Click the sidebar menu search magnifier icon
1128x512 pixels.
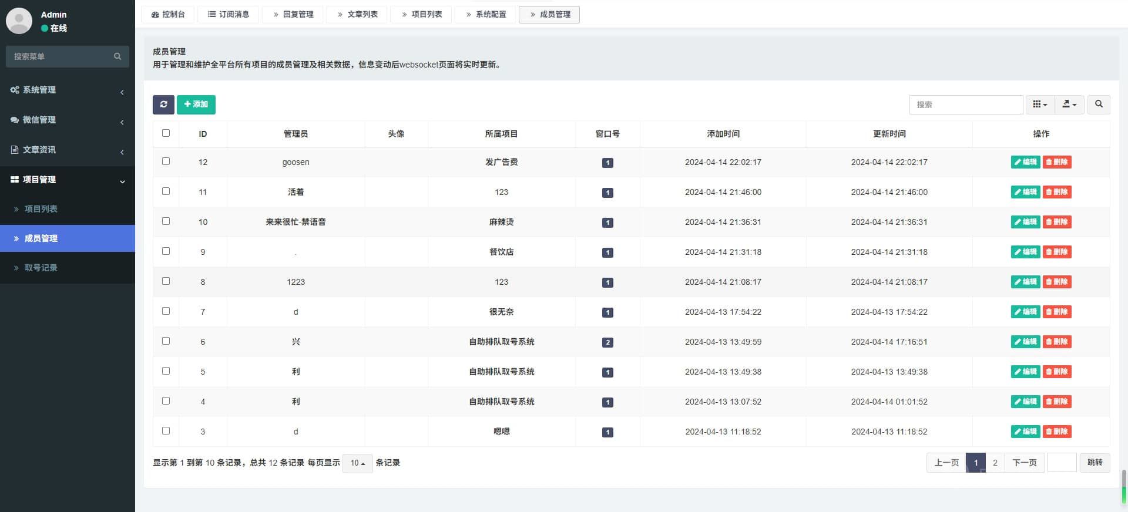(x=117, y=56)
